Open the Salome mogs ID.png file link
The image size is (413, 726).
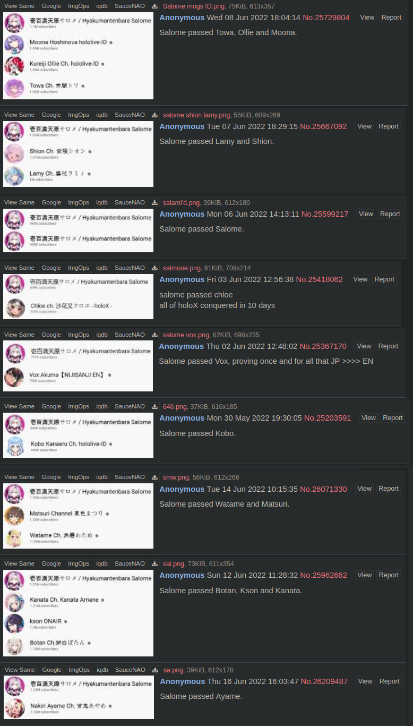coord(194,6)
